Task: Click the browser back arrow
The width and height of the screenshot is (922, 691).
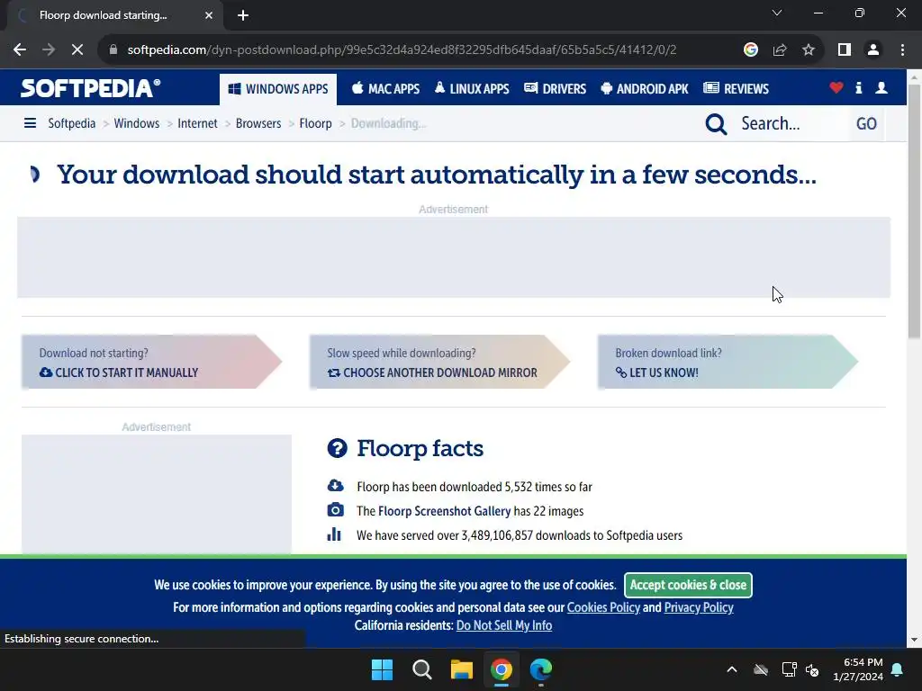Action: coord(20,50)
